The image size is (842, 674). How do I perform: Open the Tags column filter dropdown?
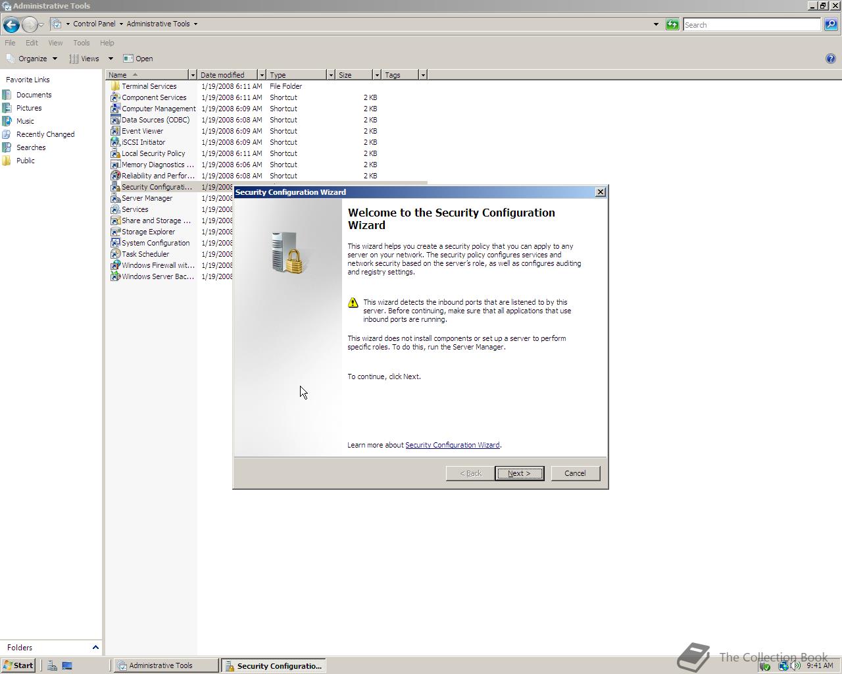(423, 75)
